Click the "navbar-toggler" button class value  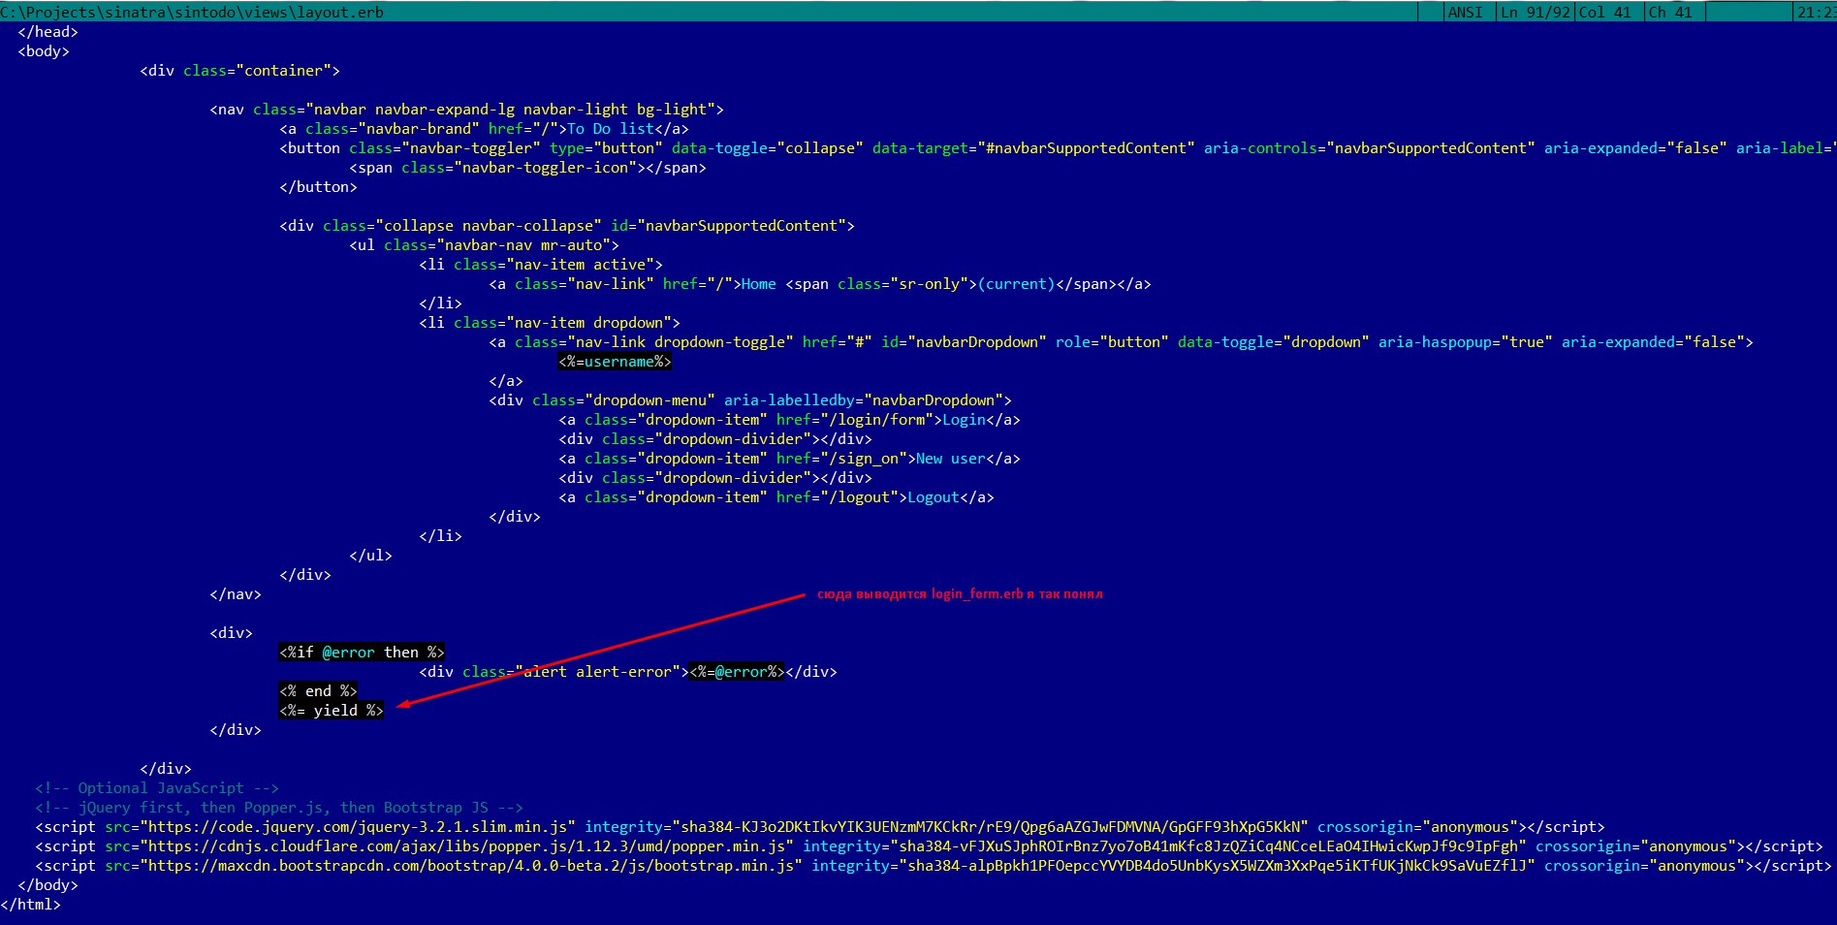pos(471,148)
